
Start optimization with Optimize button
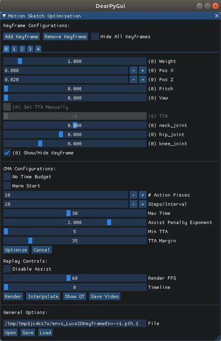16,250
